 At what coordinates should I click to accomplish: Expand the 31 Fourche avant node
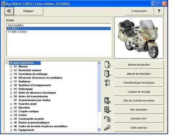[11, 104]
